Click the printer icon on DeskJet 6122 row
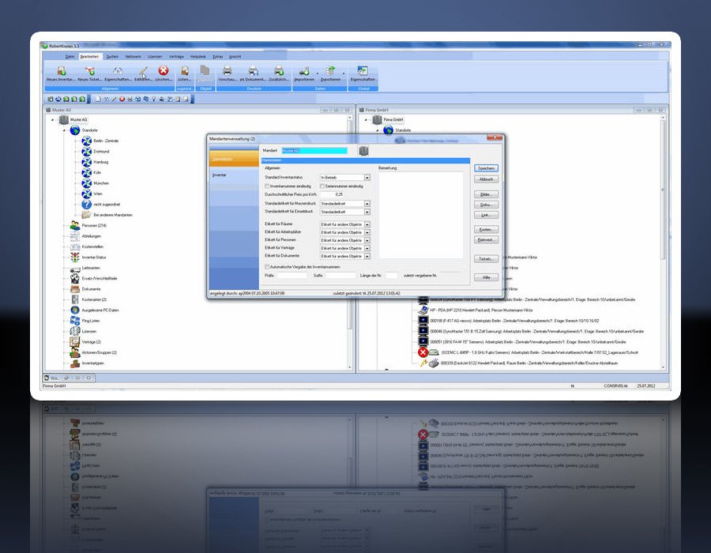Image resolution: width=711 pixels, height=553 pixels. pos(434,363)
